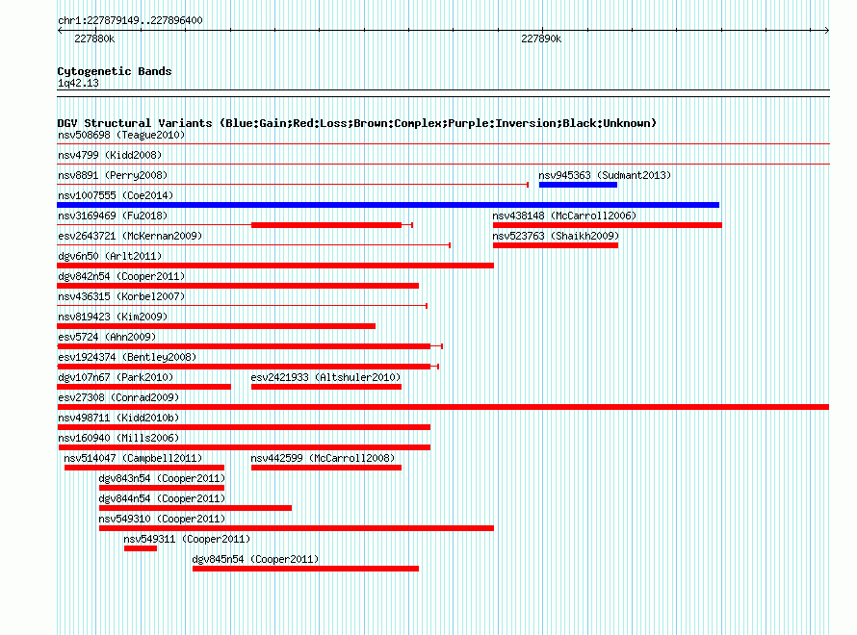
Task: Click the red dgv6n50 loss bar
Action: click(275, 266)
